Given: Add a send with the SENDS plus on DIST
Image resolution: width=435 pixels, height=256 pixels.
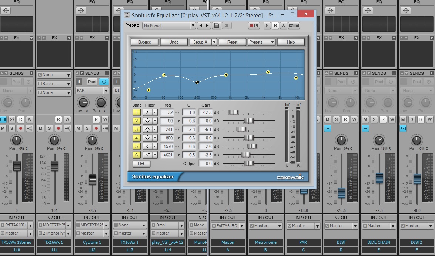Looking at the screenshot, I should (x=356, y=73).
